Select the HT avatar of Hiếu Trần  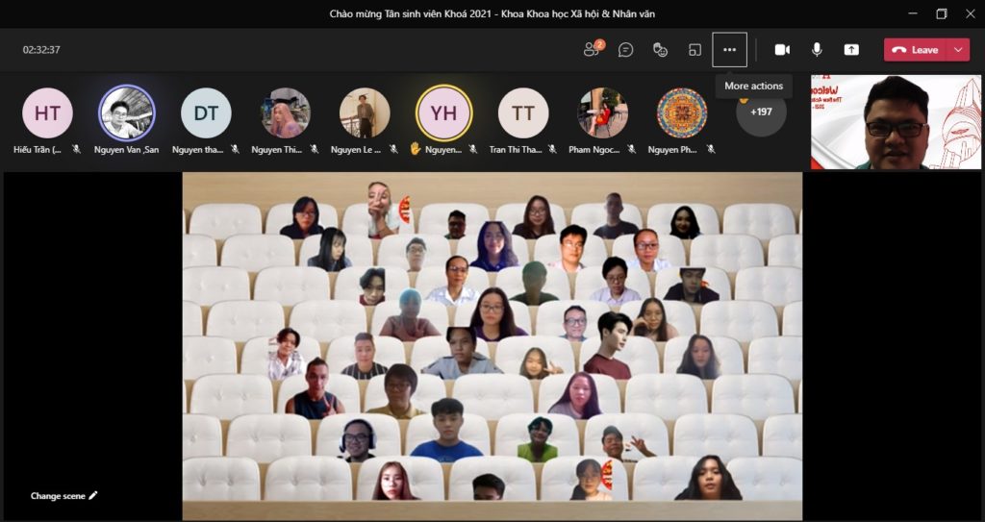tap(47, 112)
